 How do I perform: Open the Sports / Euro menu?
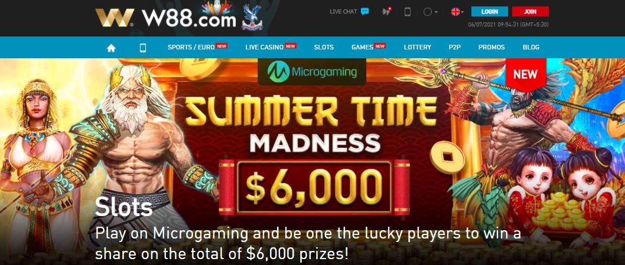(197, 47)
